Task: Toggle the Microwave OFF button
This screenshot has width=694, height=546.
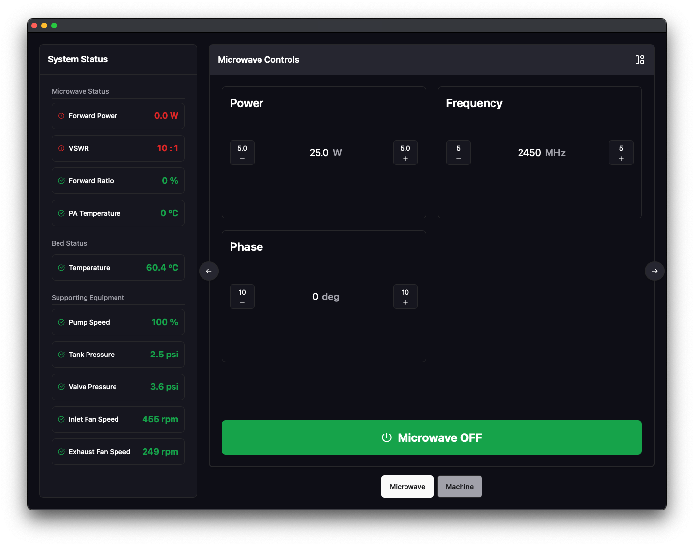Action: (432, 437)
